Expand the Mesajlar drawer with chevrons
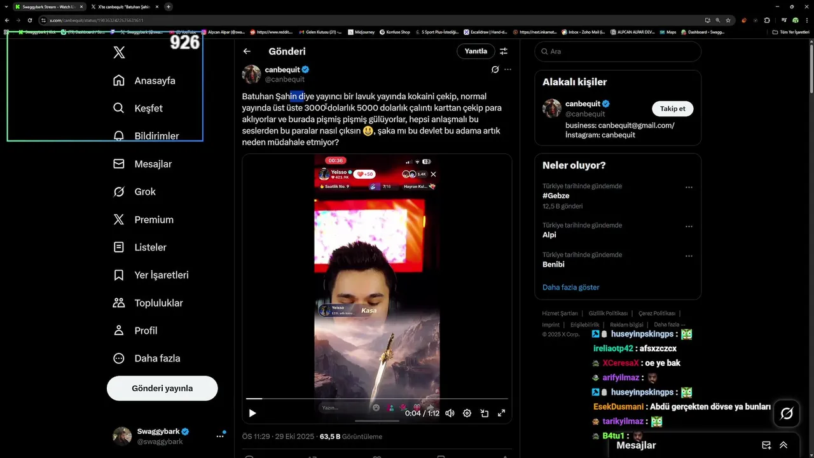 (783, 445)
